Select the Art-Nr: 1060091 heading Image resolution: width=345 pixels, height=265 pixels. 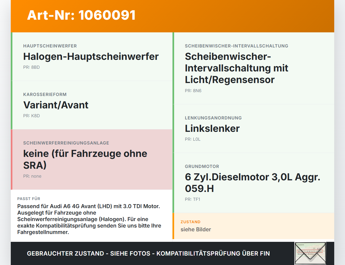81,15
